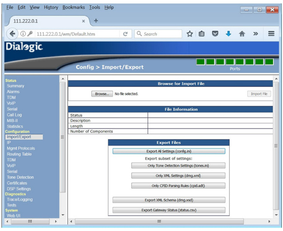The image size is (283, 231).
Task: Open the Alarms status page
Action: click(13, 92)
